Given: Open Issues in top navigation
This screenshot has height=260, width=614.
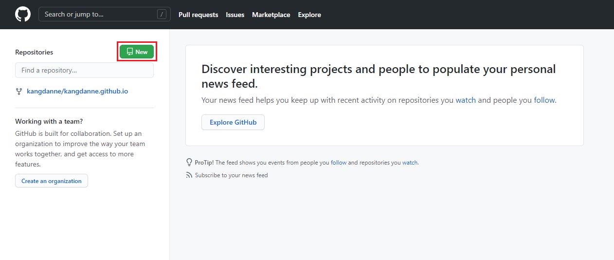Looking at the screenshot, I should (235, 15).
